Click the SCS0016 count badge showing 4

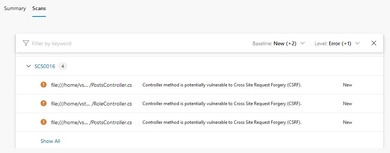63,66
